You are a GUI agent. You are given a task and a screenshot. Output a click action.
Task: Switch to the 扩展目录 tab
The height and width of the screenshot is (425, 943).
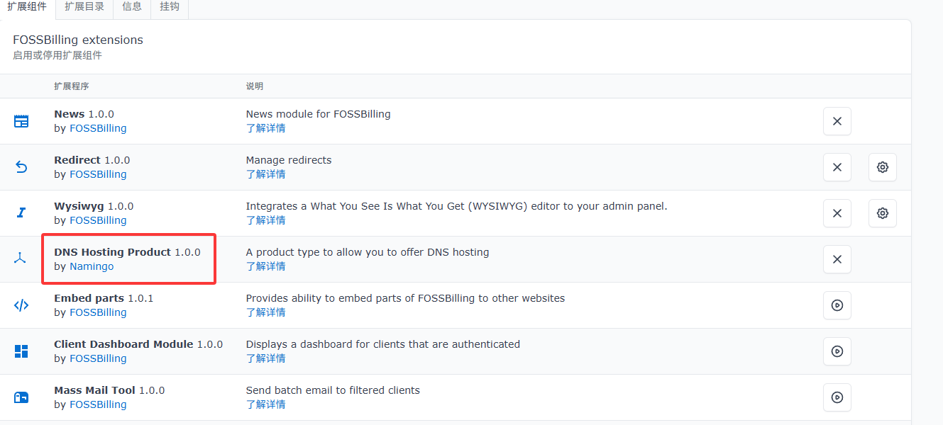(84, 7)
